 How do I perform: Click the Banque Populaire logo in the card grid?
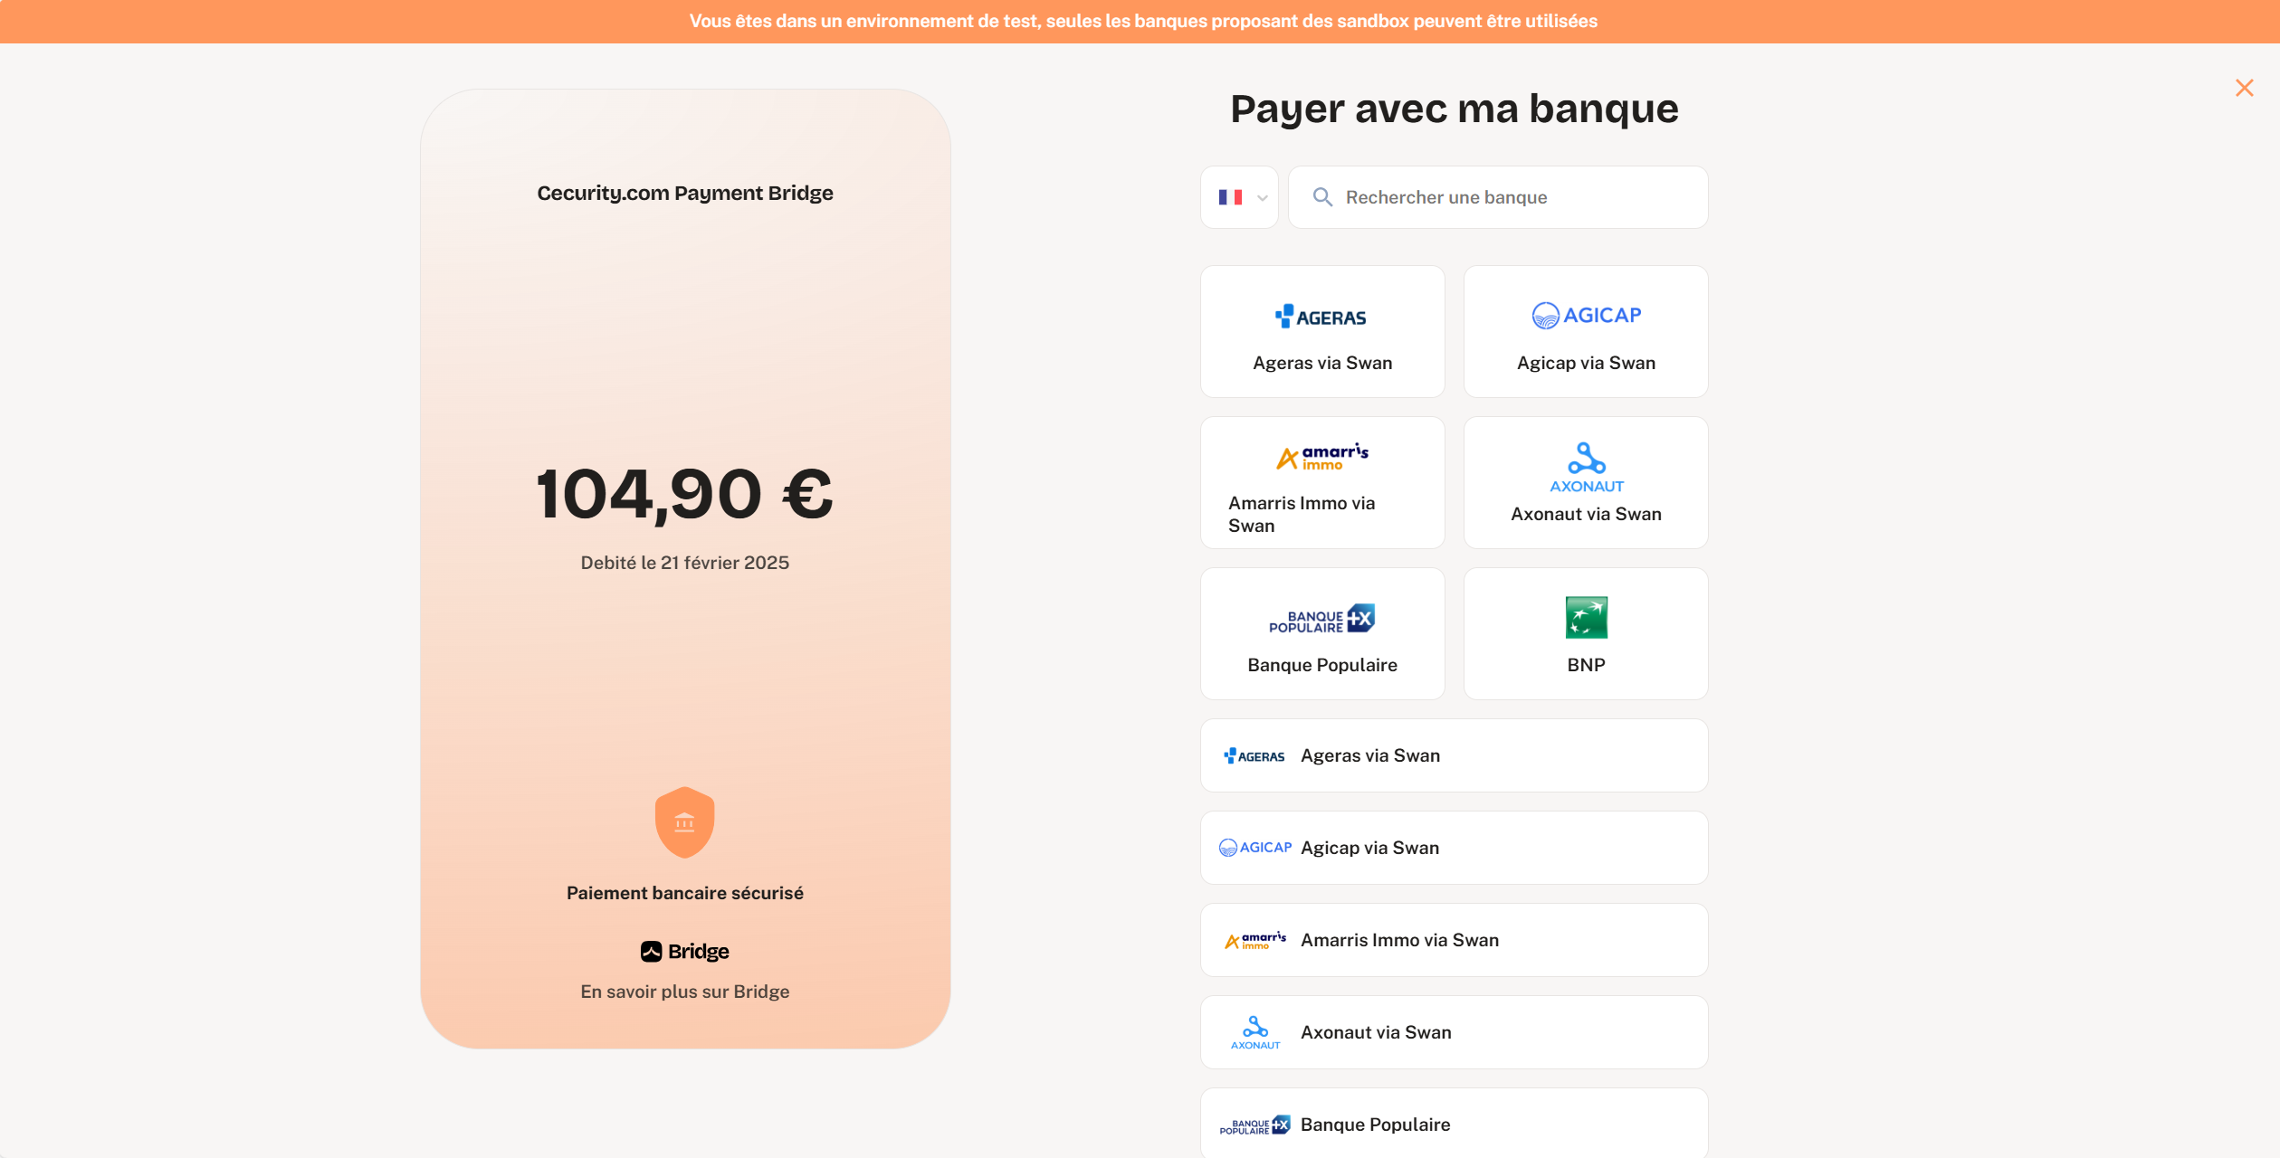pos(1322,619)
